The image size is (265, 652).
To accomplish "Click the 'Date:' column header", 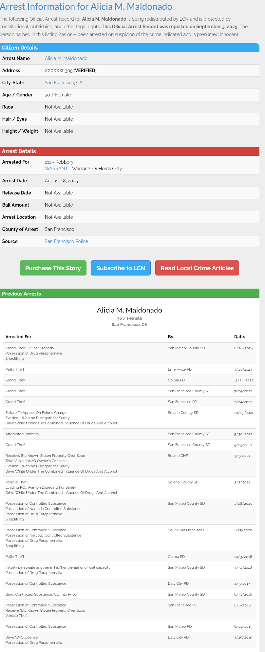I will [x=239, y=337].
